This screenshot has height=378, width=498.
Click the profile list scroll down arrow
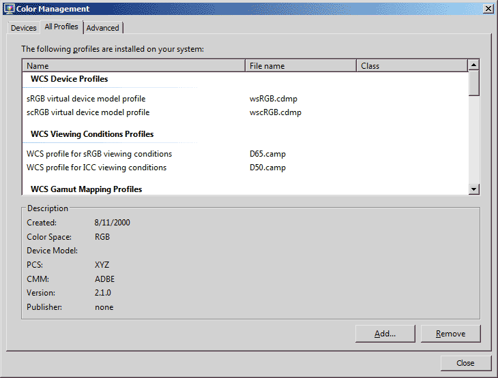[x=474, y=189]
